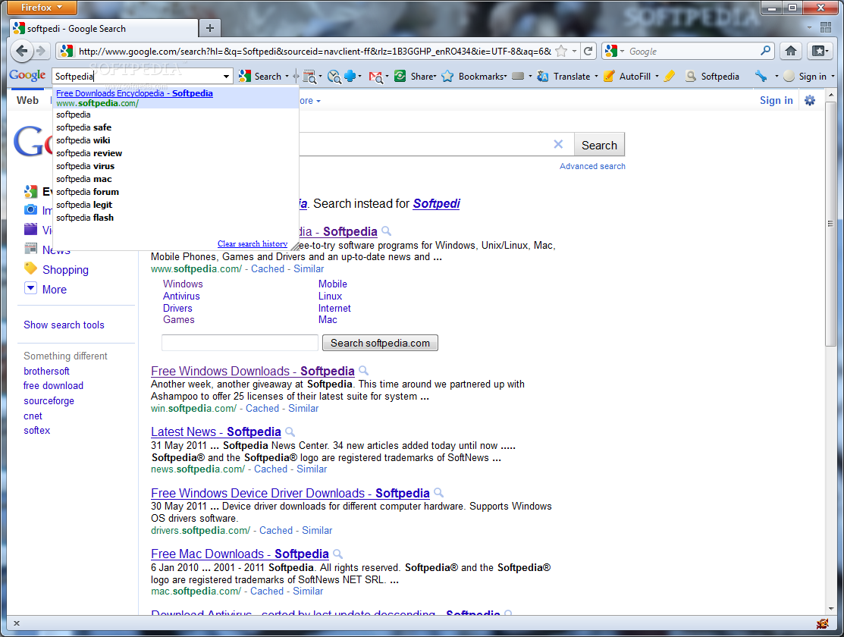Click Search instead for Softpedi link

coord(437,203)
